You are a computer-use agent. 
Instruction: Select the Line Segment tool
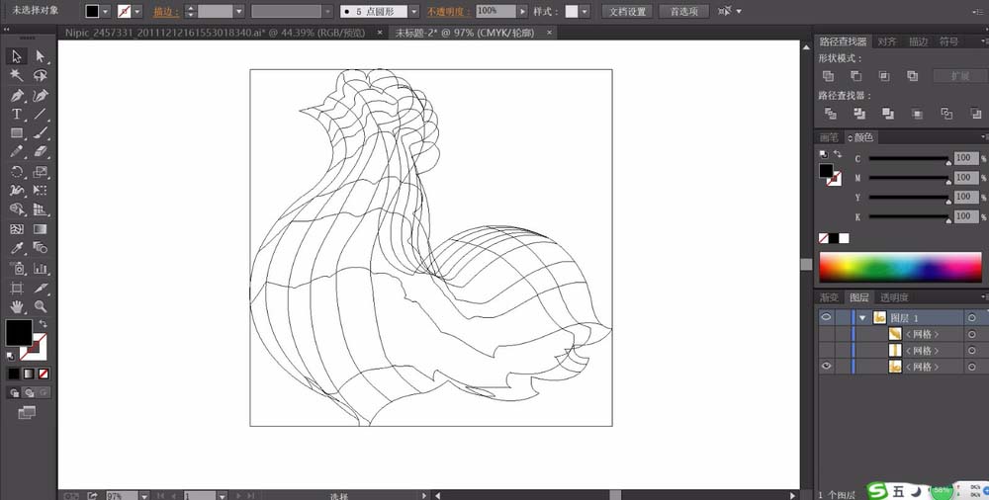(41, 114)
